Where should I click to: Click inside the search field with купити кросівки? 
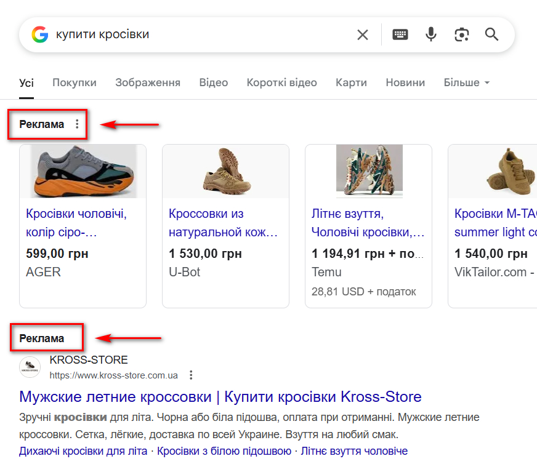coord(202,34)
